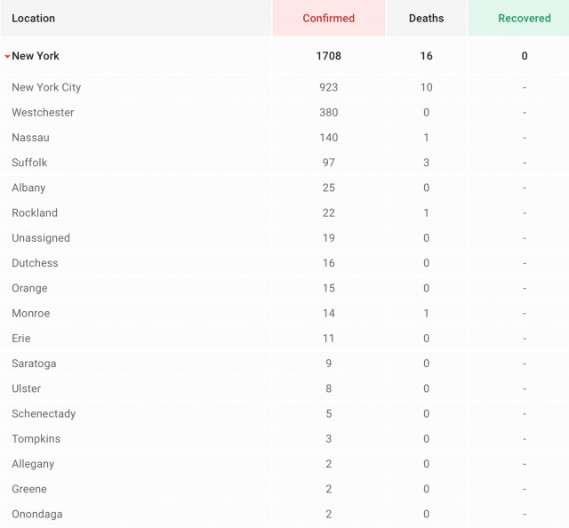This screenshot has width=569, height=528.
Task: Click the Orange county entry
Action: click(29, 288)
